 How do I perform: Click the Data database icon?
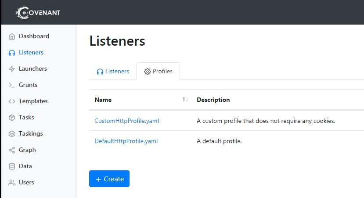click(12, 166)
